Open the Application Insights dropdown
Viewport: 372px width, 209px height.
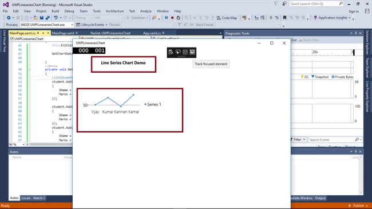(x=350, y=18)
